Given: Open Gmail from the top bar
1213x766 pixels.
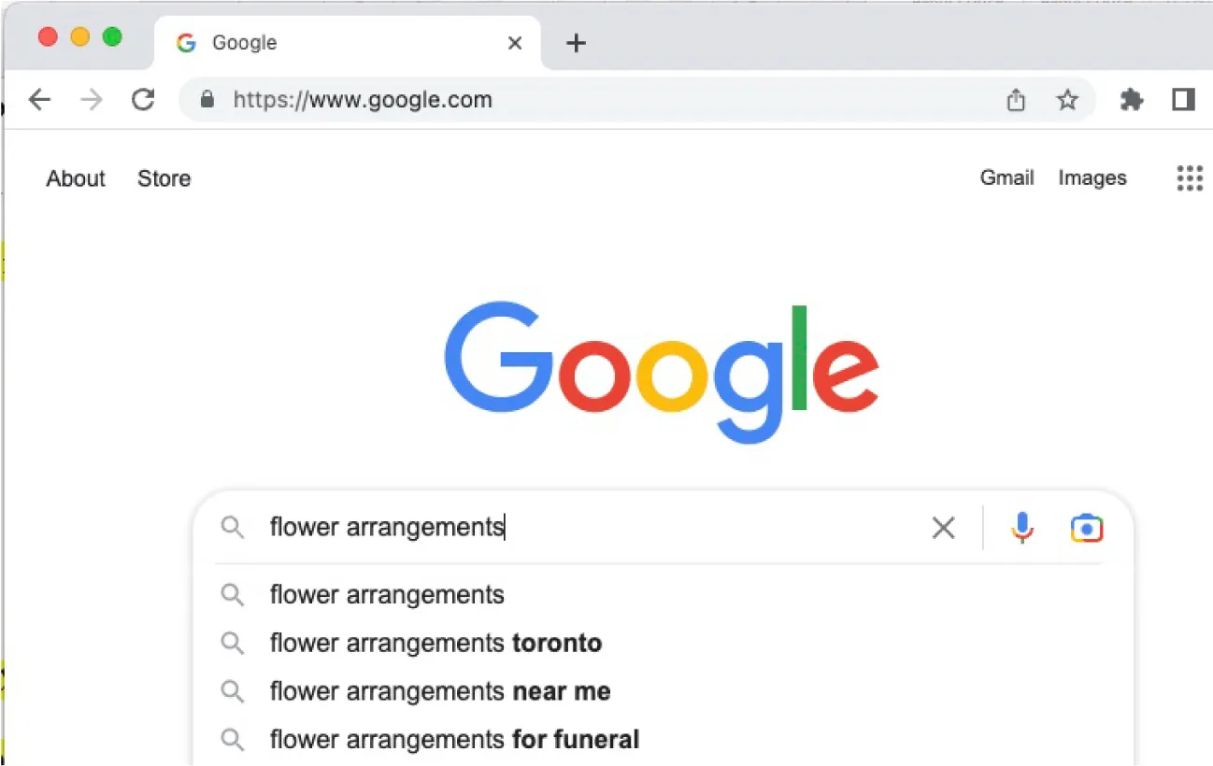Looking at the screenshot, I should (1006, 177).
